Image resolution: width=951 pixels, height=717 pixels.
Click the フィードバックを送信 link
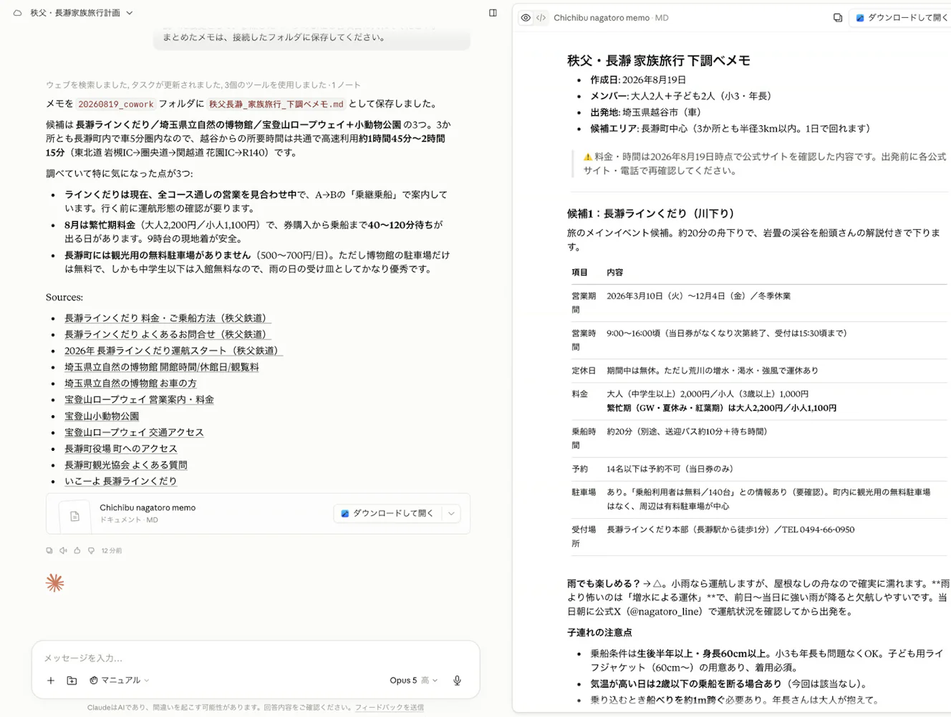[390, 708]
